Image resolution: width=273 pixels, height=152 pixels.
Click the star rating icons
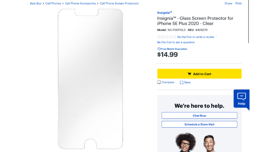167,37
